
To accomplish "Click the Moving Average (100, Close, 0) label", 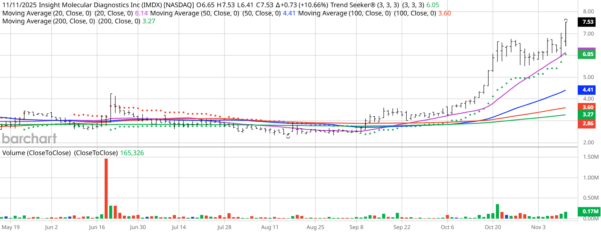I will (345, 13).
